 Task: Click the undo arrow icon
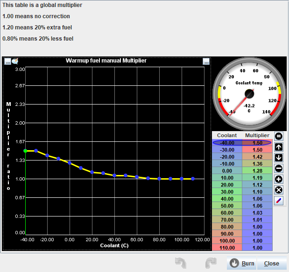pos(180,263)
